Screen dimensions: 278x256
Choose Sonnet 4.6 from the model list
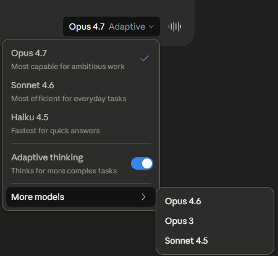pos(81,92)
